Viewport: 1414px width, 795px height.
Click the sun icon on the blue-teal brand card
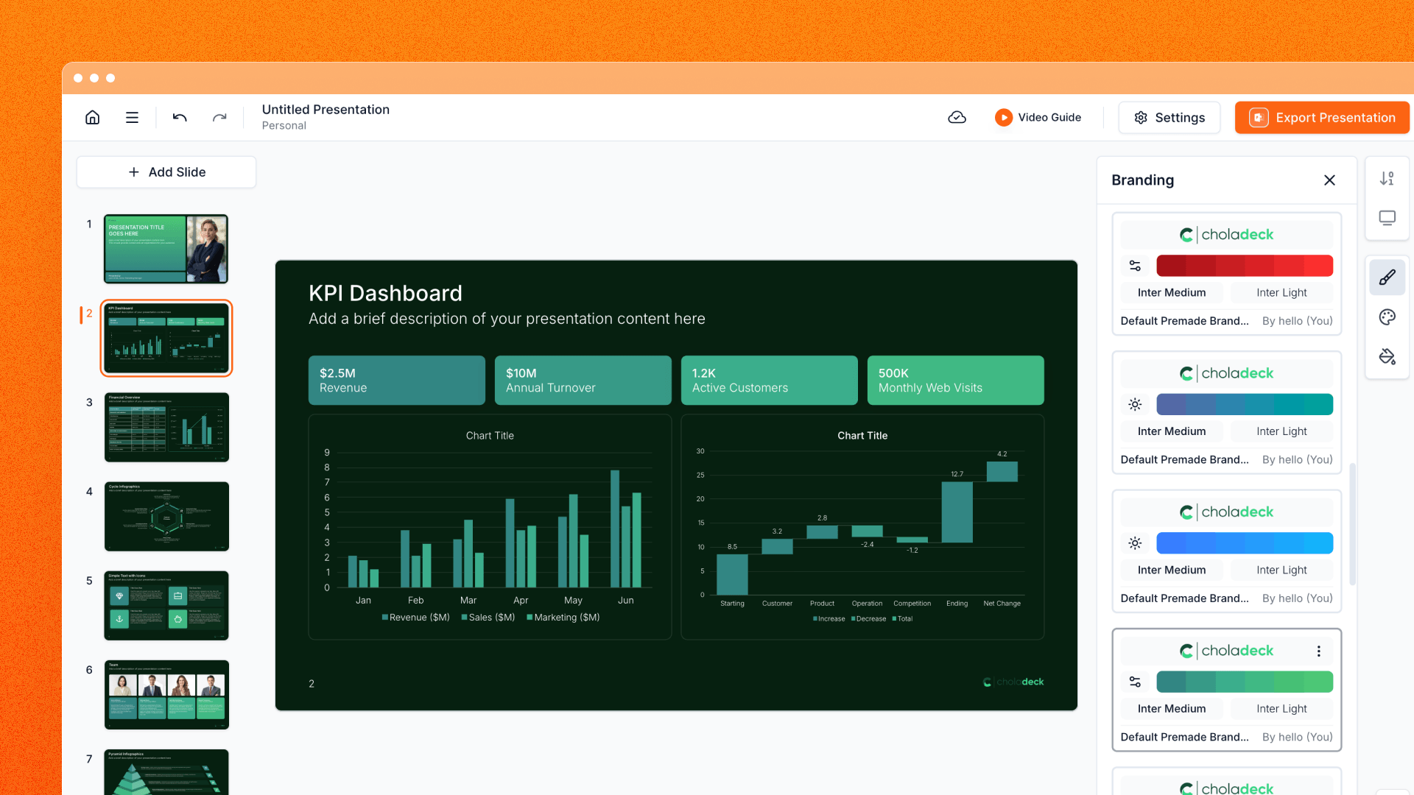(1135, 404)
